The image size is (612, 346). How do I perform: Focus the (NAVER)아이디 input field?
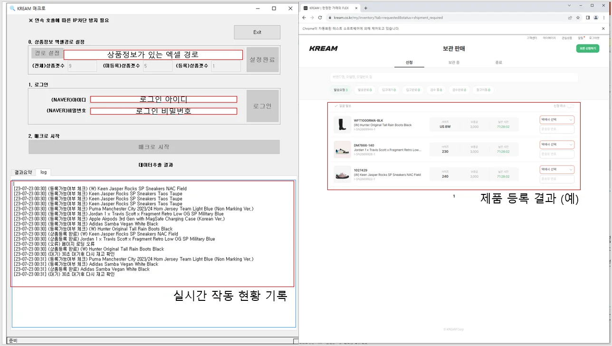[x=163, y=99]
